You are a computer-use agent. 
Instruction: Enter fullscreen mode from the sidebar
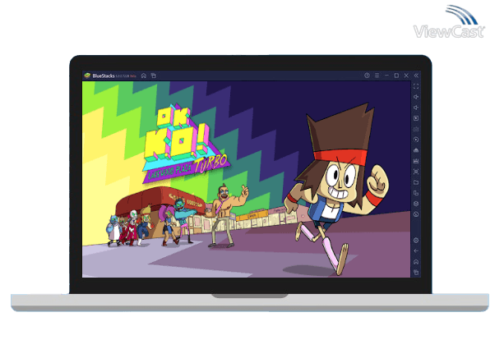(x=416, y=86)
